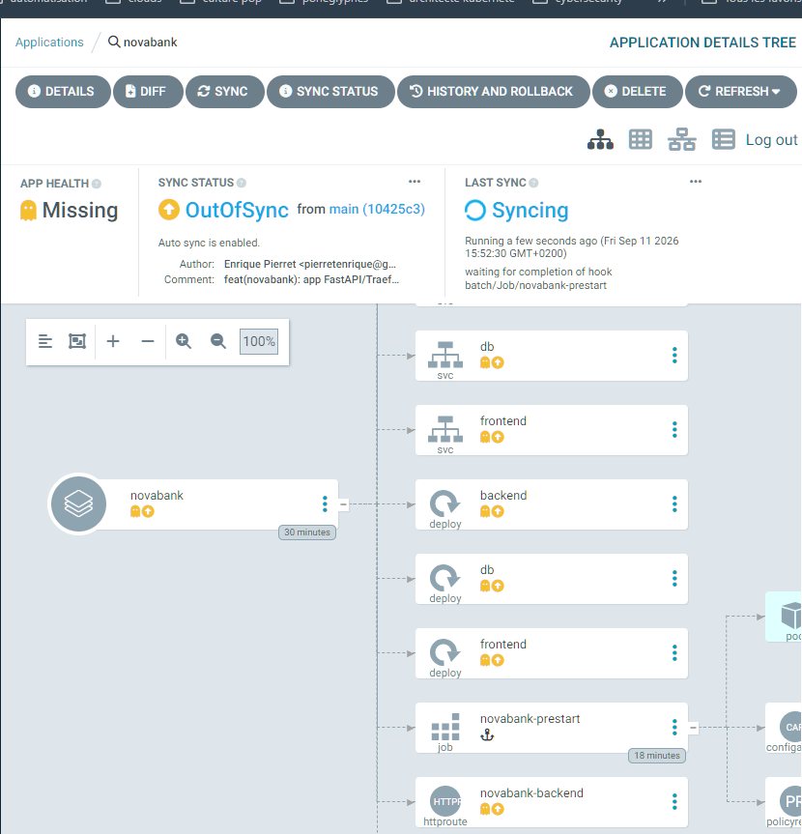Start a SYNC with the Sync button

pos(225,92)
